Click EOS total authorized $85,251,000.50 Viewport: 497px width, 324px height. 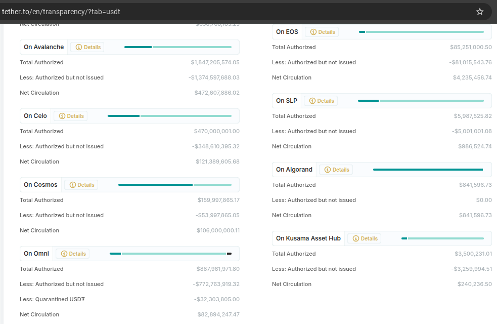tap(471, 47)
